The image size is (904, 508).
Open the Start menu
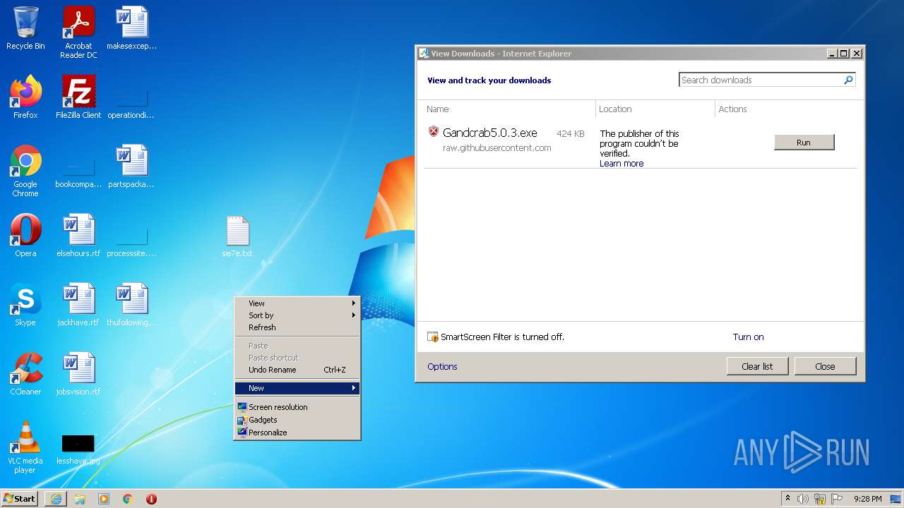[x=20, y=499]
